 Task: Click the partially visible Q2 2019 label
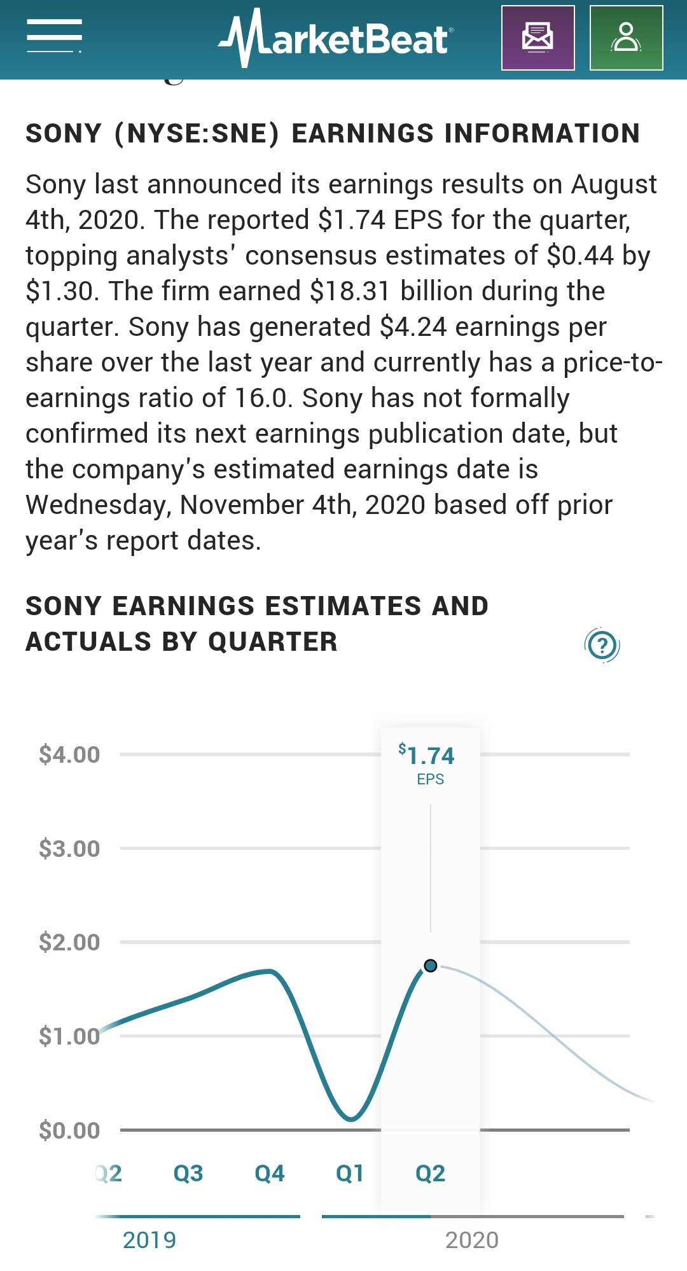(109, 1173)
